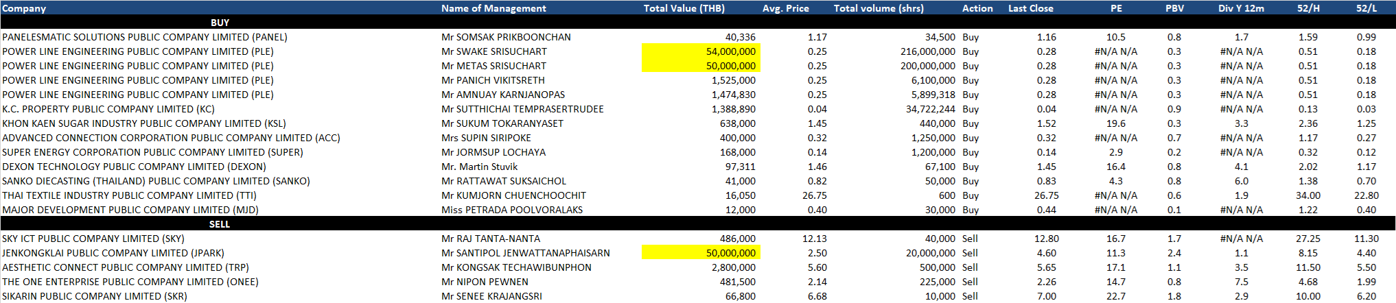
Task: Select Miss PETRADA POOLVORALAKS cell
Action: tap(511, 210)
